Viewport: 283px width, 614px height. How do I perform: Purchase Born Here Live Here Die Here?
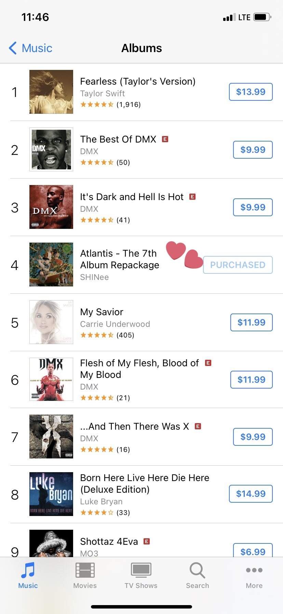(251, 494)
